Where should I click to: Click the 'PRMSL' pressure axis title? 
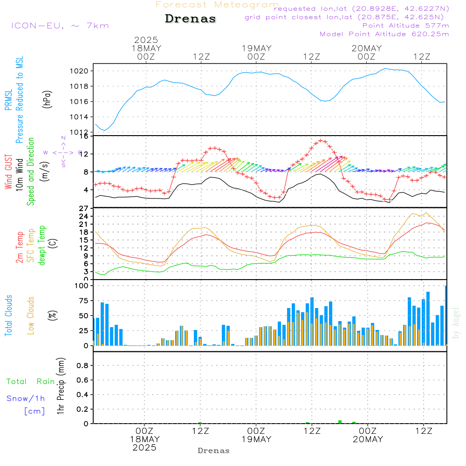tap(8, 100)
